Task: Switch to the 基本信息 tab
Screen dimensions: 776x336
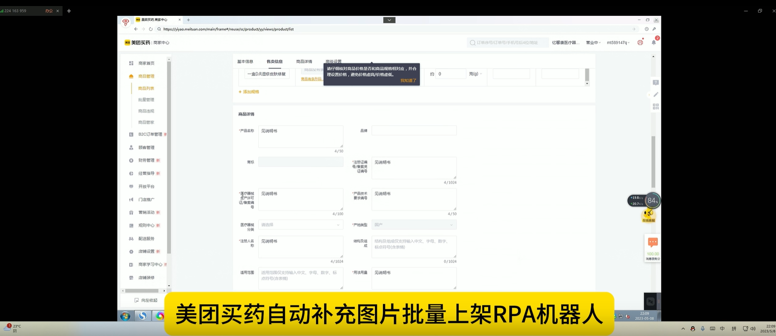Action: 245,61
